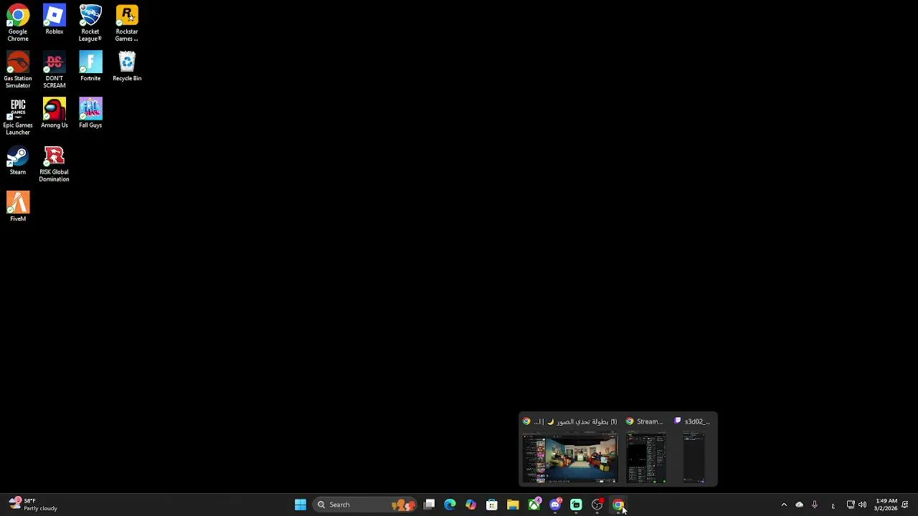Switch to the Stream... Chrome window preview
This screenshot has width=918, height=516.
646,450
